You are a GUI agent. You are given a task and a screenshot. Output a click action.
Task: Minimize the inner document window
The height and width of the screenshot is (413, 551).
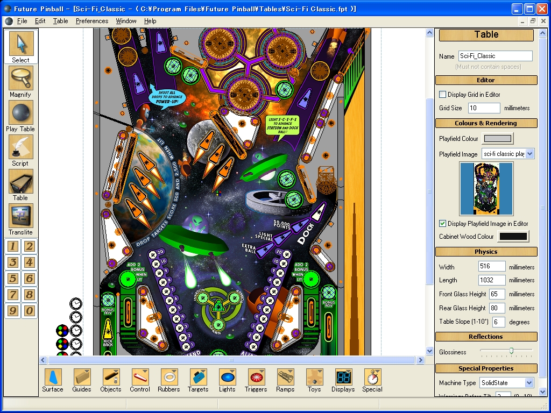click(522, 21)
